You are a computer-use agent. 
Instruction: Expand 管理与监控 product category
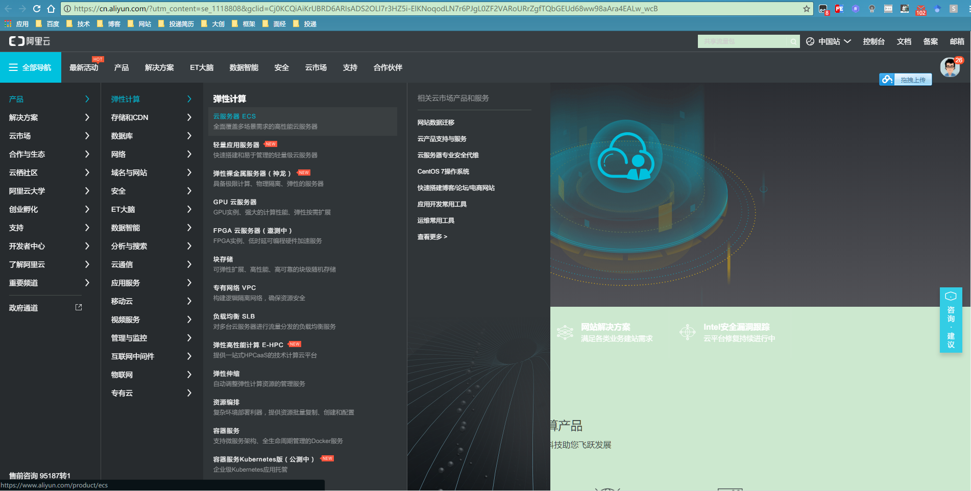(152, 338)
